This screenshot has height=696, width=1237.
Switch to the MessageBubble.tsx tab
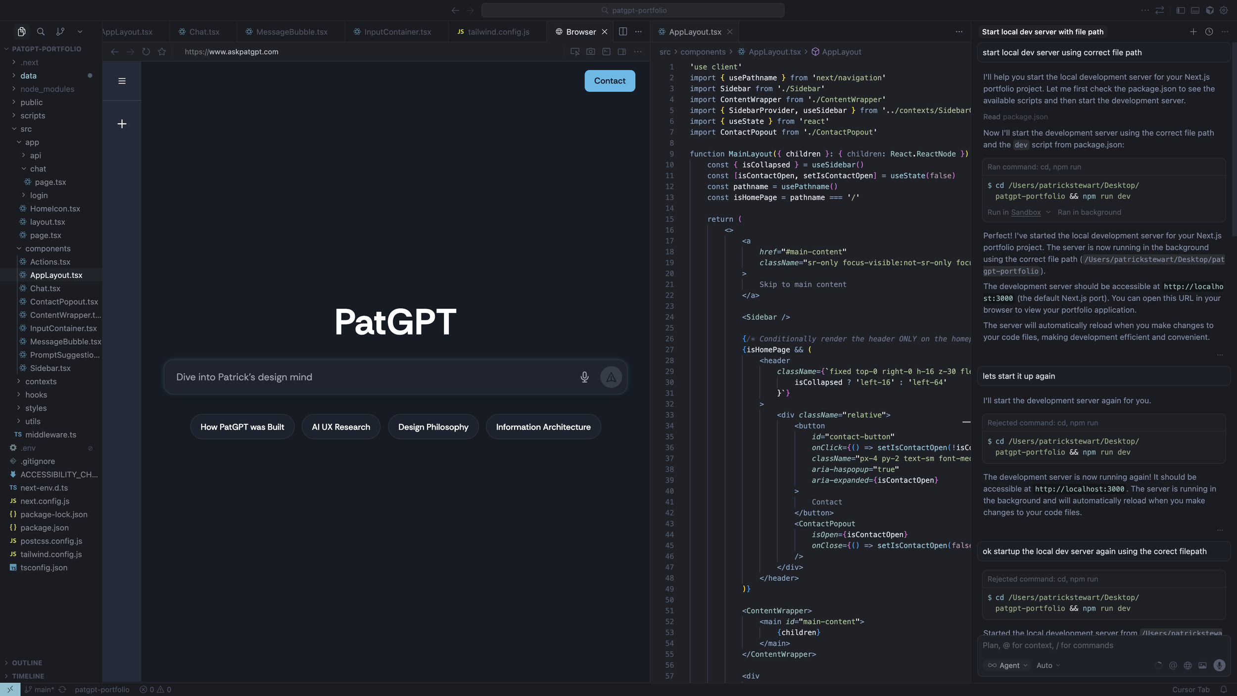[x=291, y=32]
